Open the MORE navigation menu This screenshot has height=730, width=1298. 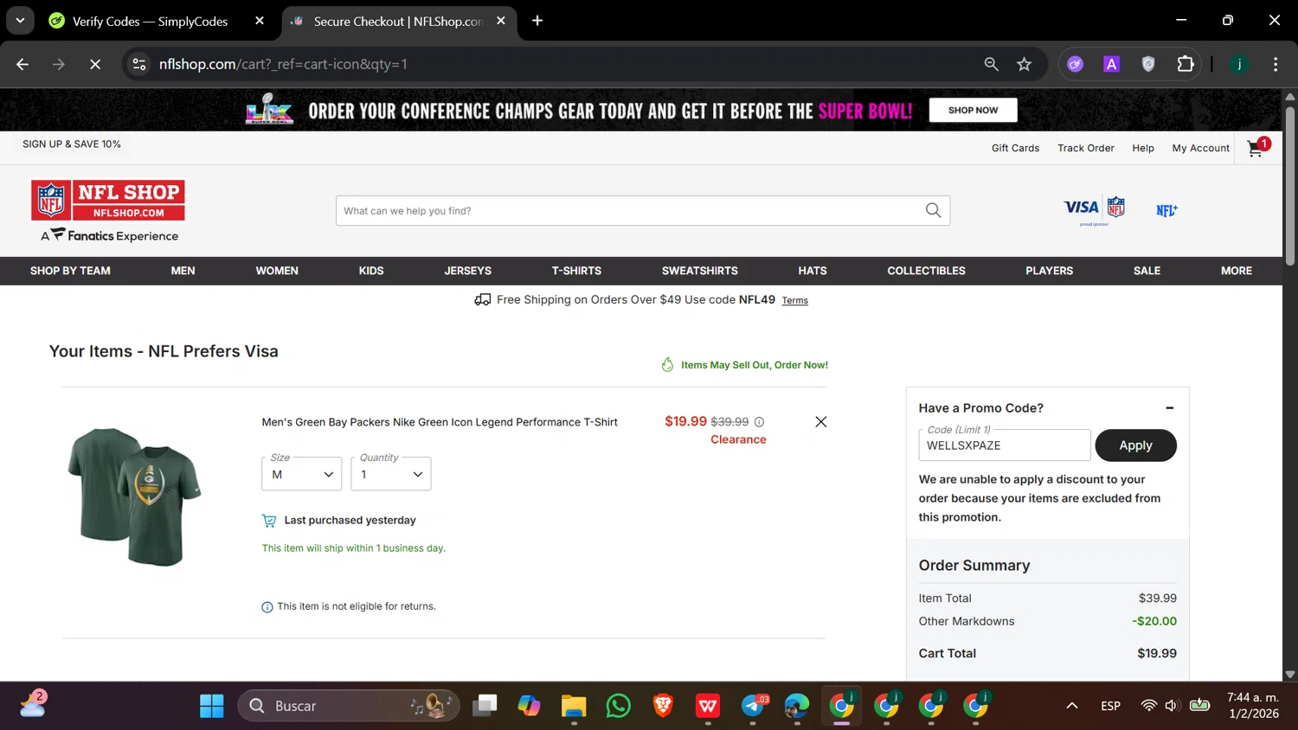1237,271
